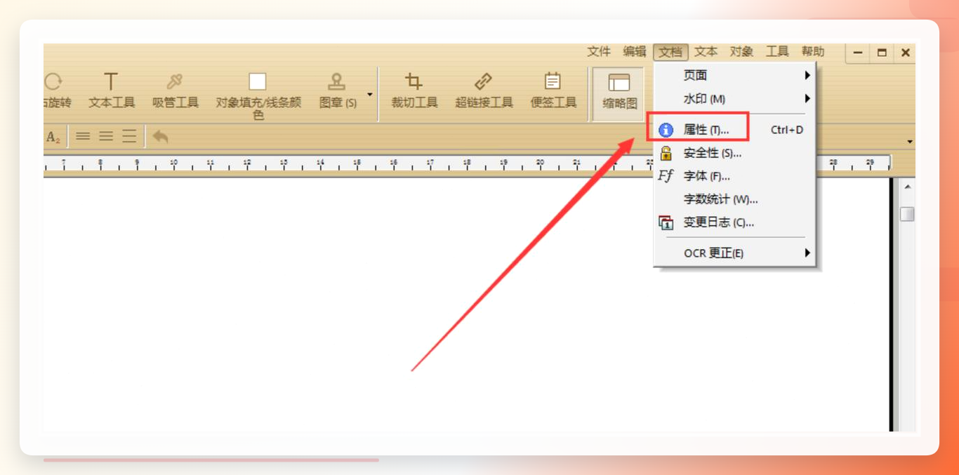Set medium line spacing icon
The image size is (959, 475).
coord(106,137)
